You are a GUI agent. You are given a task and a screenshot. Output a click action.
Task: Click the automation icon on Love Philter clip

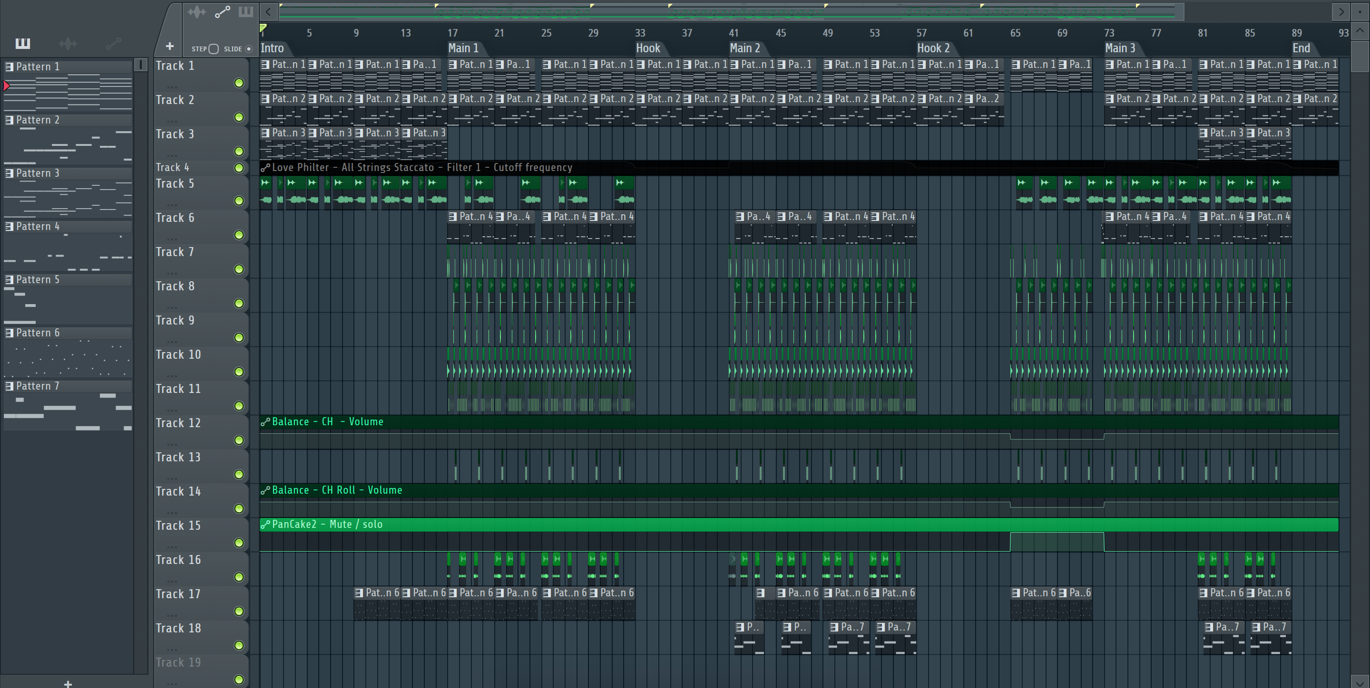tap(265, 167)
